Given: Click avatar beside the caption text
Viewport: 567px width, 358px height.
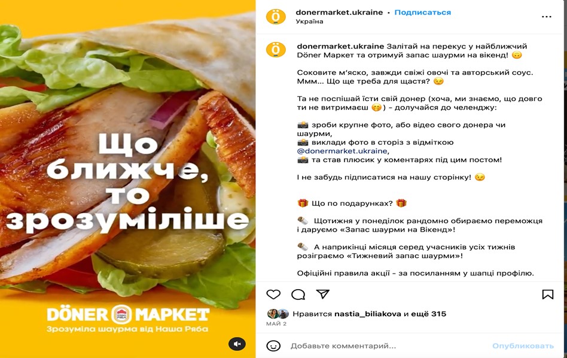Looking at the screenshot, I should (276, 50).
